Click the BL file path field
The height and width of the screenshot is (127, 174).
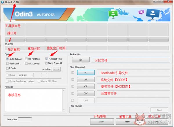(x=133, y=73)
